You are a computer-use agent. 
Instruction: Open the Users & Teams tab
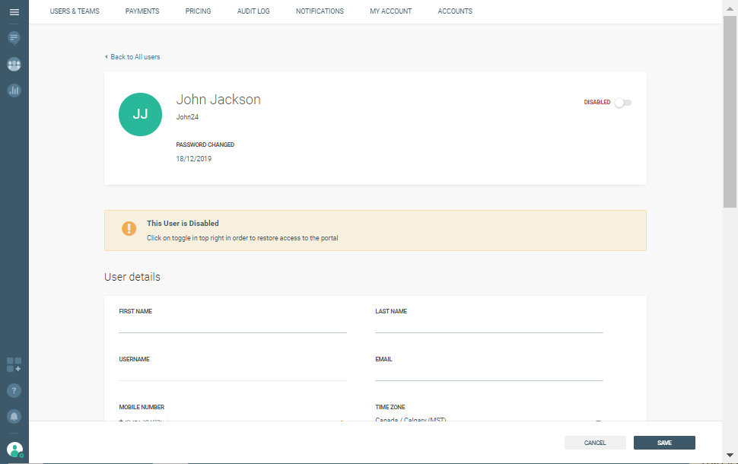click(x=75, y=11)
